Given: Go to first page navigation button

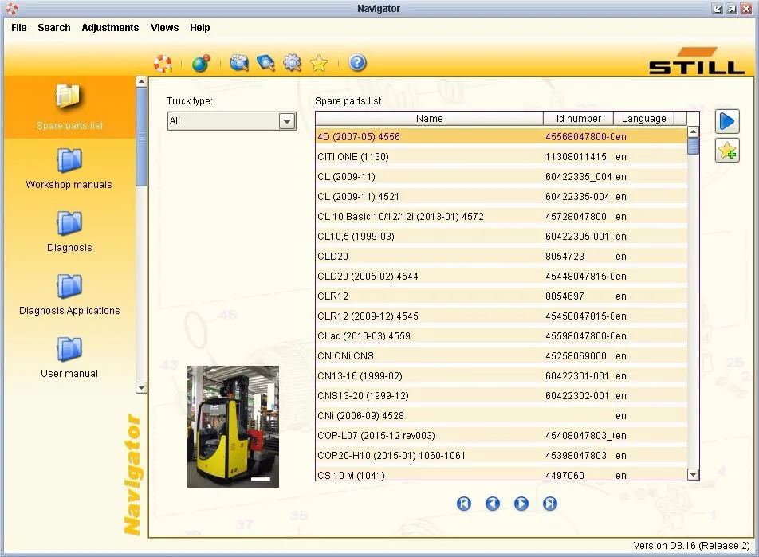Looking at the screenshot, I should coord(464,504).
